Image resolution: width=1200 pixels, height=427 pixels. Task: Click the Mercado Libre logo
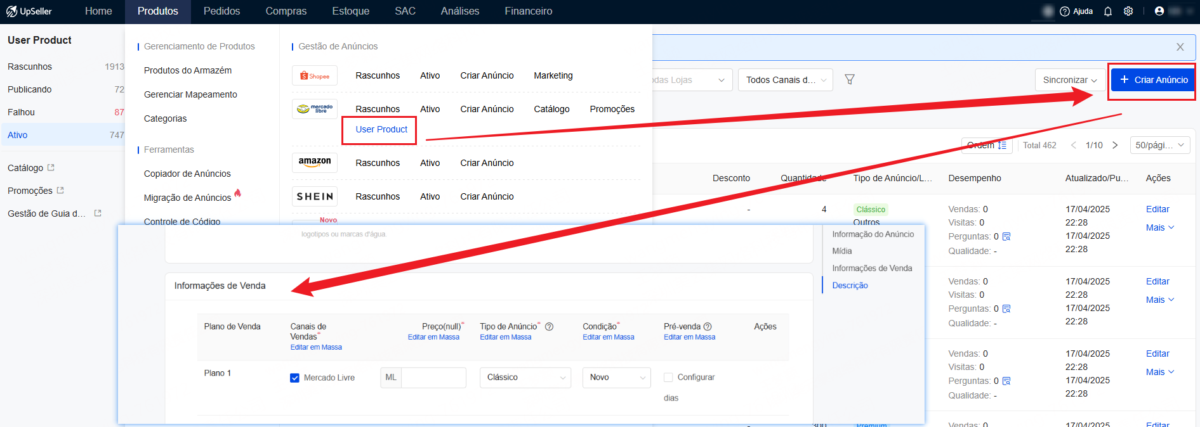(315, 109)
